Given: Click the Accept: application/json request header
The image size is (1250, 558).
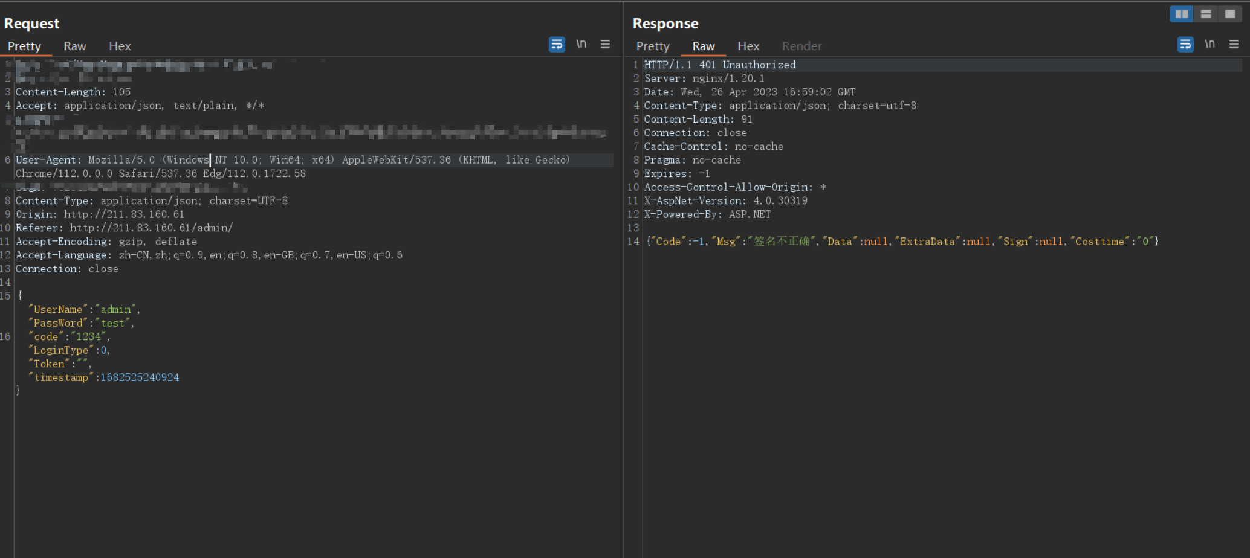Looking at the screenshot, I should tap(140, 106).
